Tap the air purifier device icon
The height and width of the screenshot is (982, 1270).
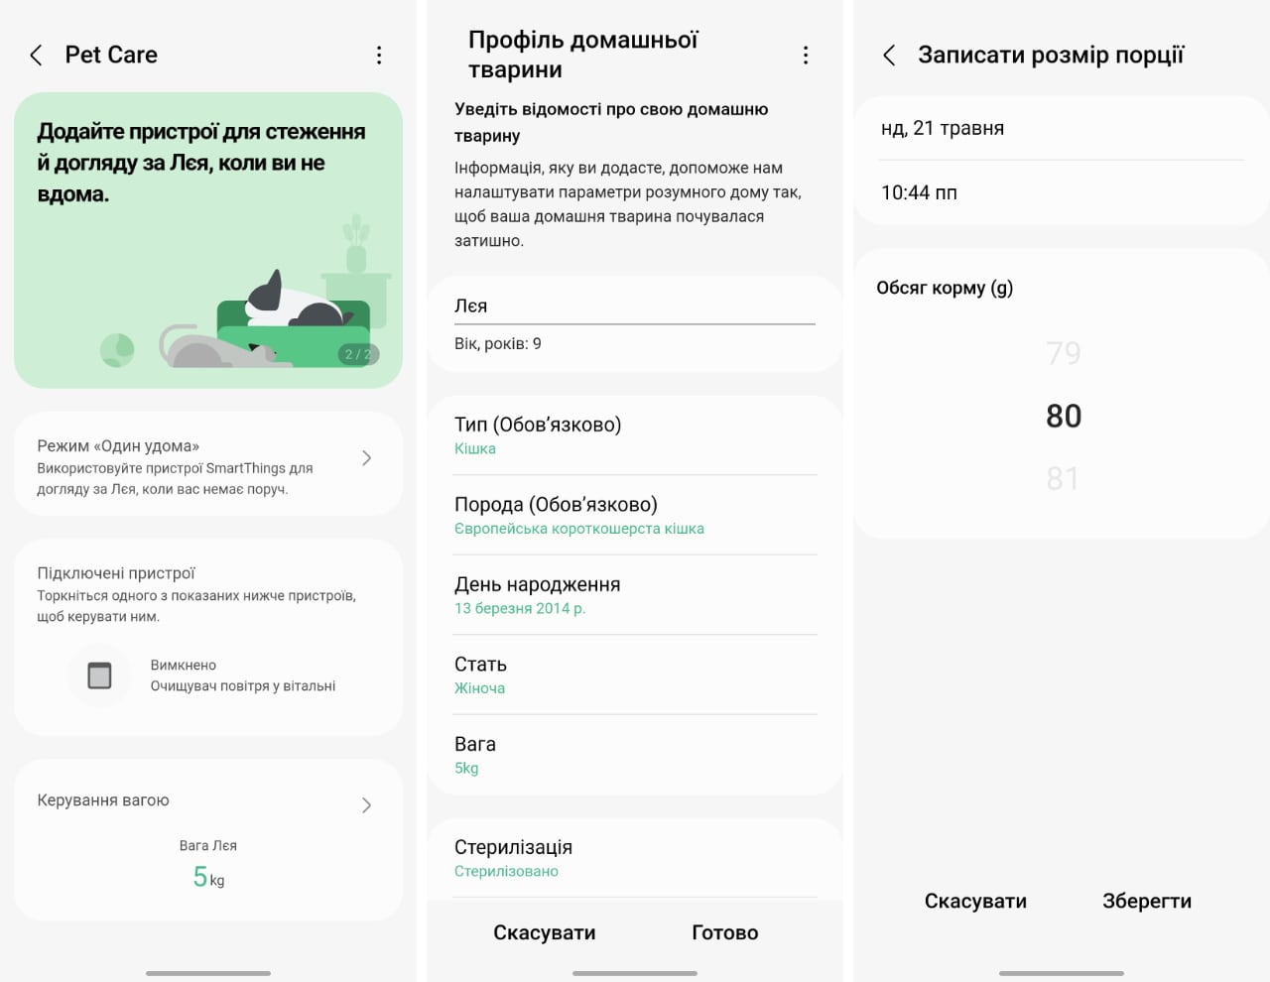pyautogui.click(x=99, y=675)
